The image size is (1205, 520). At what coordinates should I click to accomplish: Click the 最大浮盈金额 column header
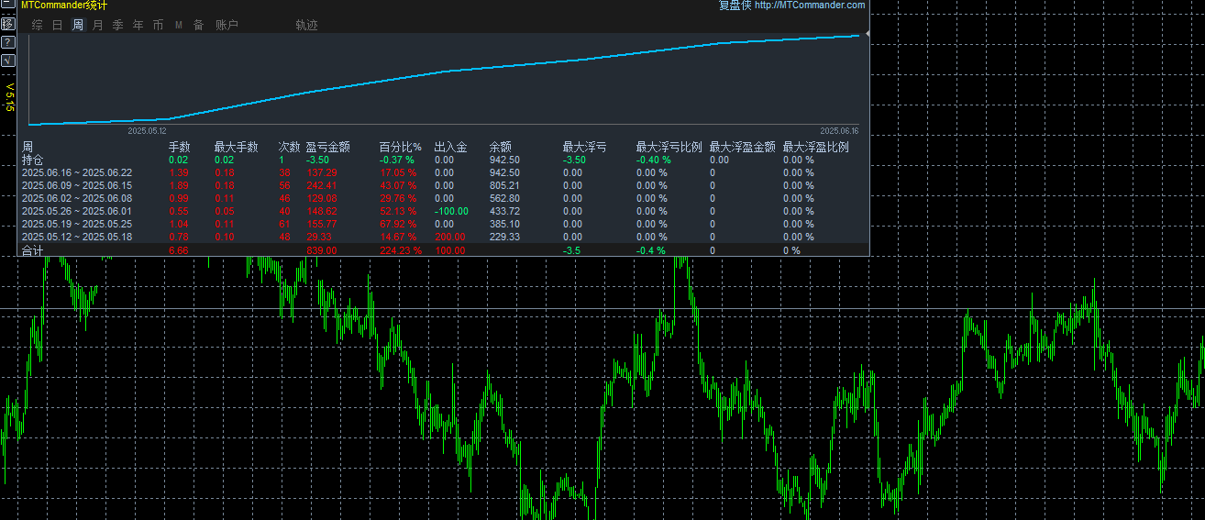[742, 147]
